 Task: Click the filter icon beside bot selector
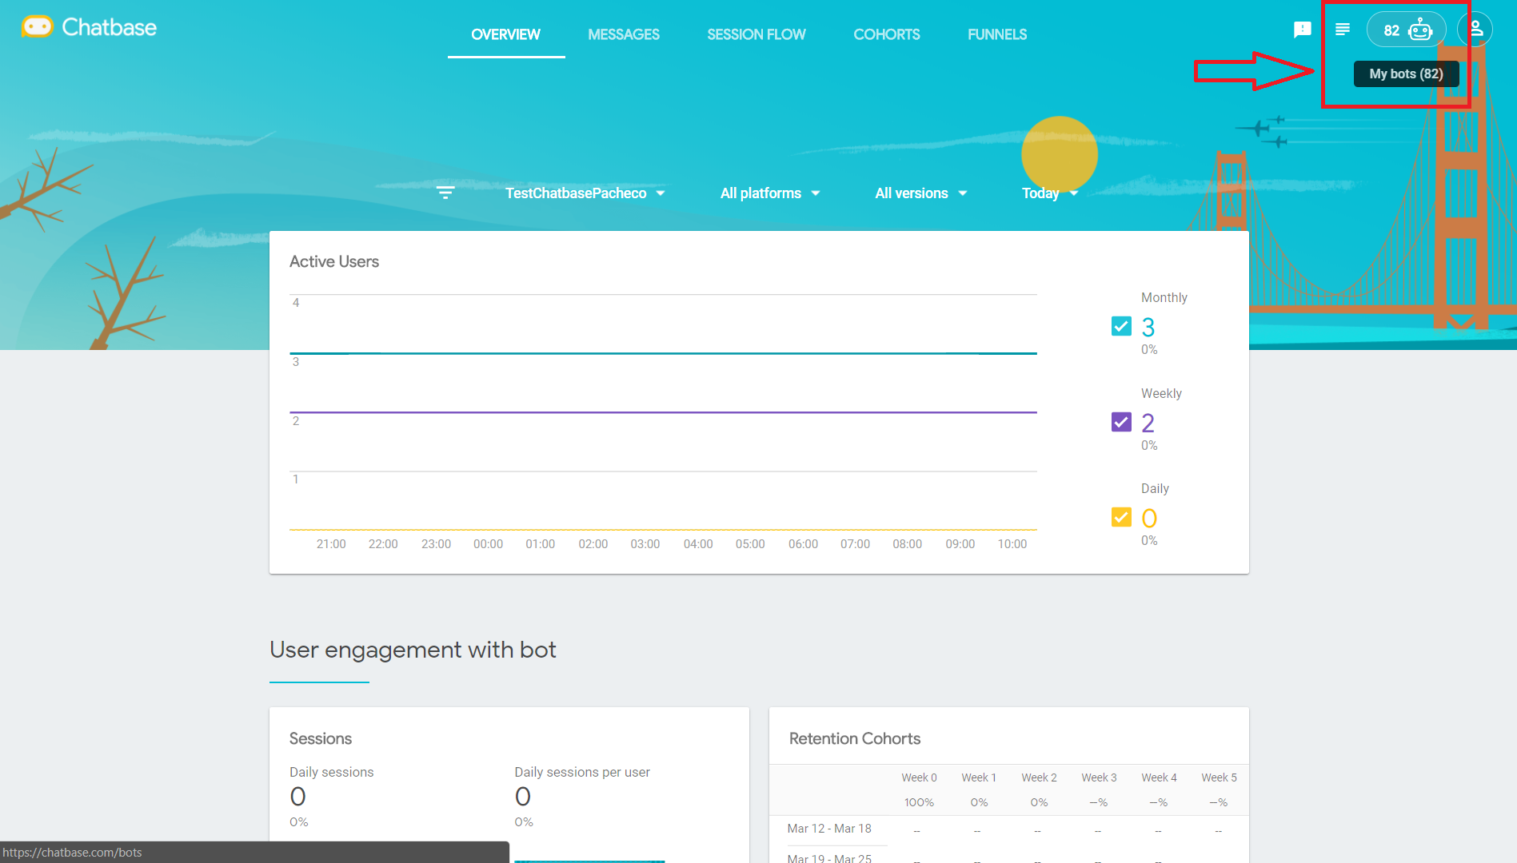click(x=445, y=193)
